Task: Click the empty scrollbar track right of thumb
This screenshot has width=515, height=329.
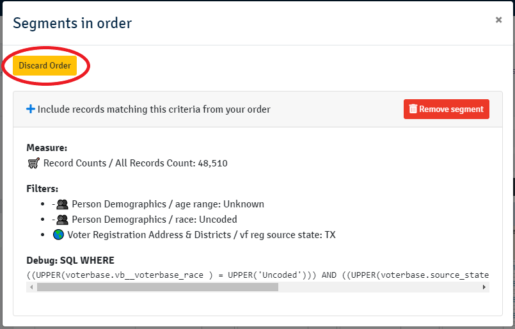Action: 379,287
